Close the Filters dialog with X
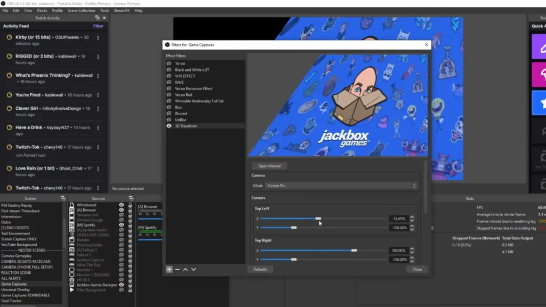Screen dimensions: 546x307 click(426, 45)
